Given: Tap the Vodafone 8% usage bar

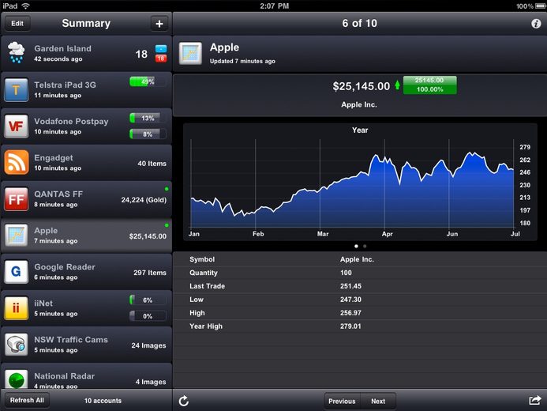Looking at the screenshot, I should (x=148, y=134).
